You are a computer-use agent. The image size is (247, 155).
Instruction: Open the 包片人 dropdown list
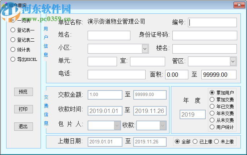tap(117, 126)
